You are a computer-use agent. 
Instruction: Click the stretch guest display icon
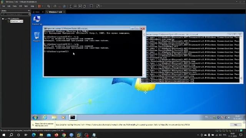[98, 6]
